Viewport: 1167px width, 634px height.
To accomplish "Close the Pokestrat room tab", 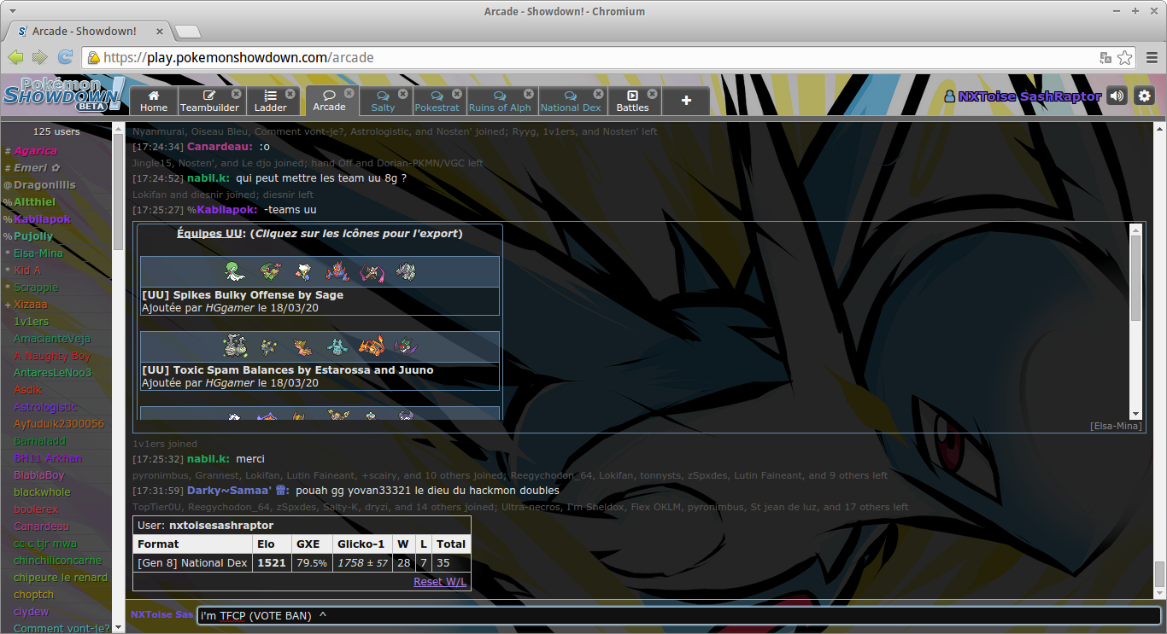I will pyautogui.click(x=456, y=94).
